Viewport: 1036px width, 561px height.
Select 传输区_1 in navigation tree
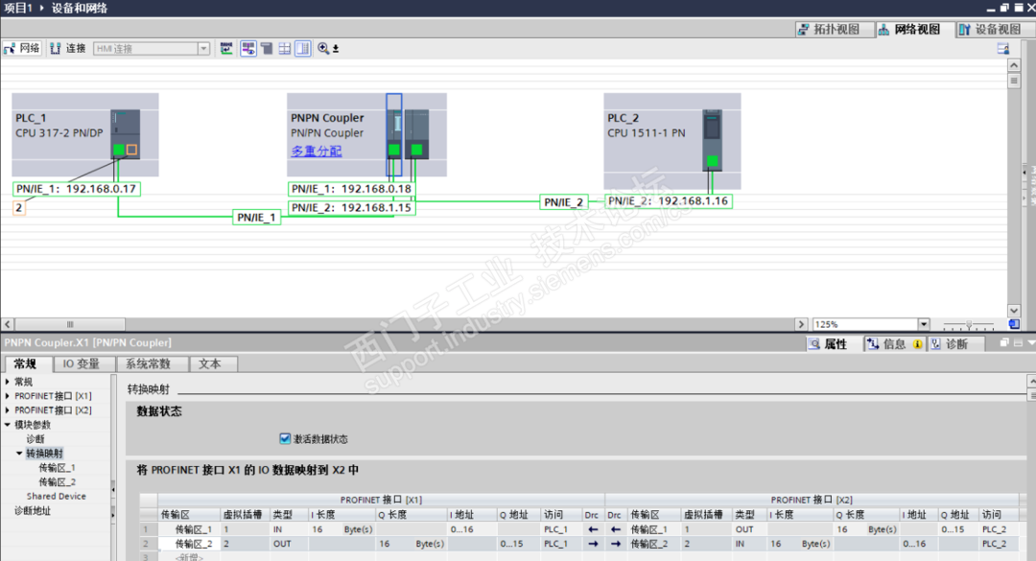click(57, 468)
